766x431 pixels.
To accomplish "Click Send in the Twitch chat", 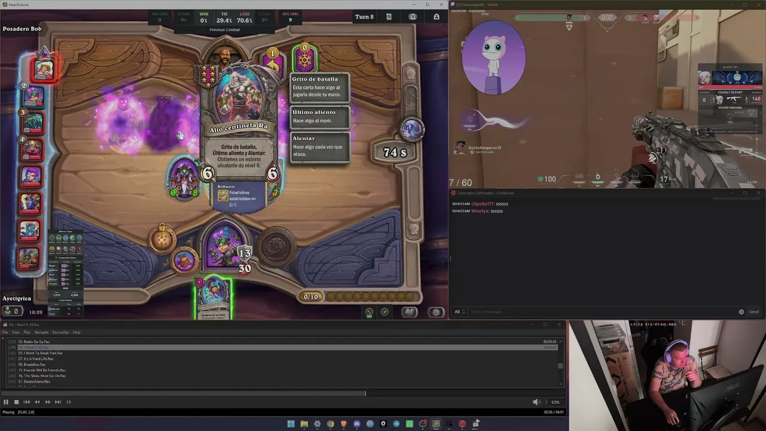I will [x=753, y=312].
